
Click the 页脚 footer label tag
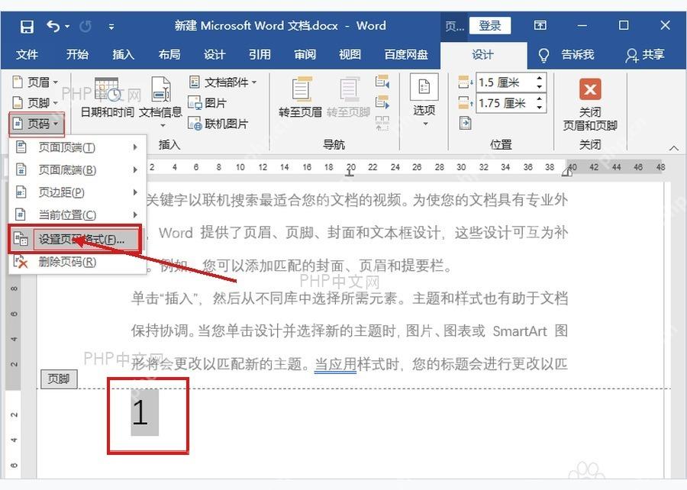point(59,379)
